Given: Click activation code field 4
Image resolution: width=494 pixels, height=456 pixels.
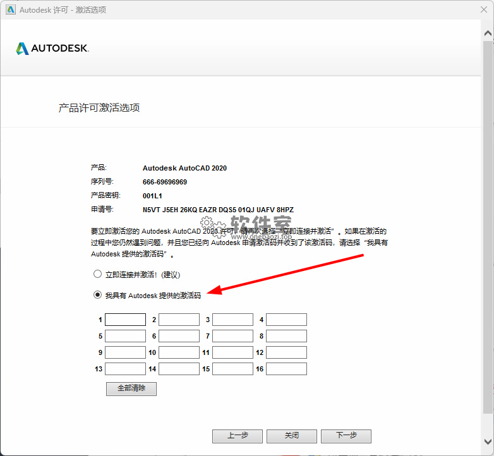Looking at the screenshot, I should (x=286, y=320).
